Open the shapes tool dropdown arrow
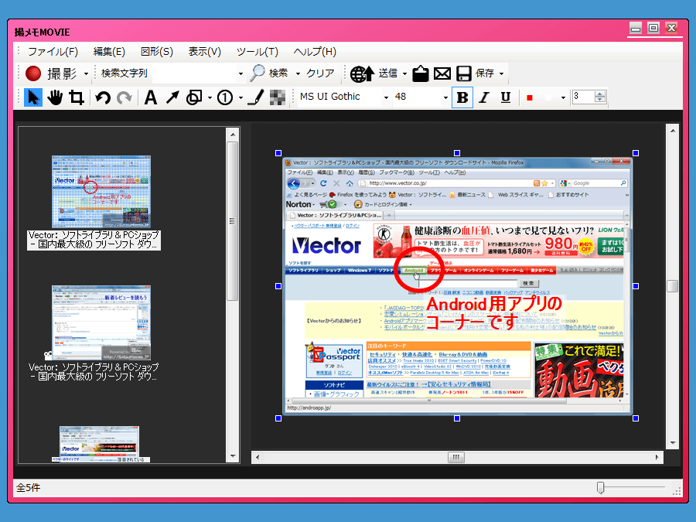The height and width of the screenshot is (522, 696). tap(210, 97)
